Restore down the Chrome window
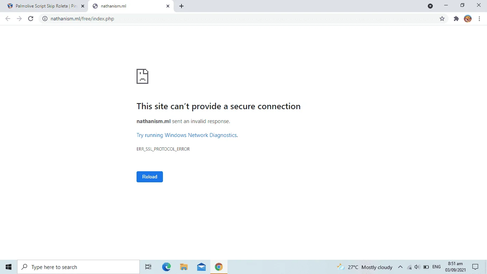 click(x=462, y=5)
